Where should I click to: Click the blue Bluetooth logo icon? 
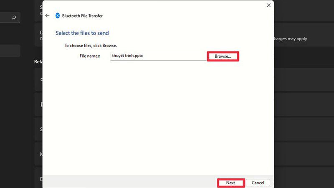pyautogui.click(x=58, y=15)
